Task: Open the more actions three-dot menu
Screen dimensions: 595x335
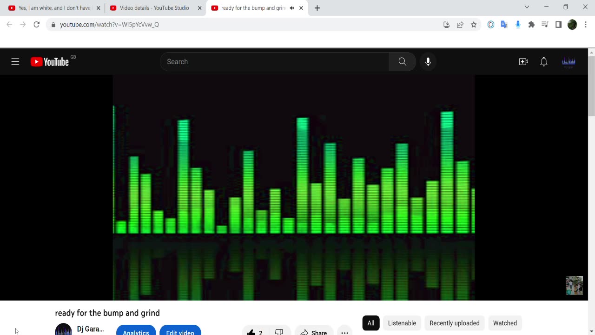Action: (x=344, y=332)
